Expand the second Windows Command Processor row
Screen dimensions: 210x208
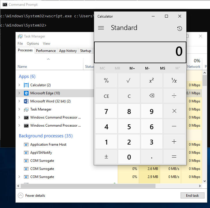pyautogui.click(x=19, y=125)
